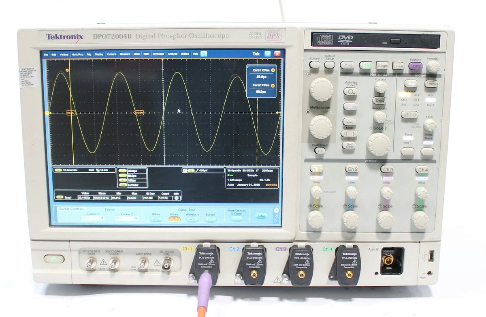The image size is (486, 317).
Task: Click the Mark left/right arrow button
Action: [x=349, y=133]
